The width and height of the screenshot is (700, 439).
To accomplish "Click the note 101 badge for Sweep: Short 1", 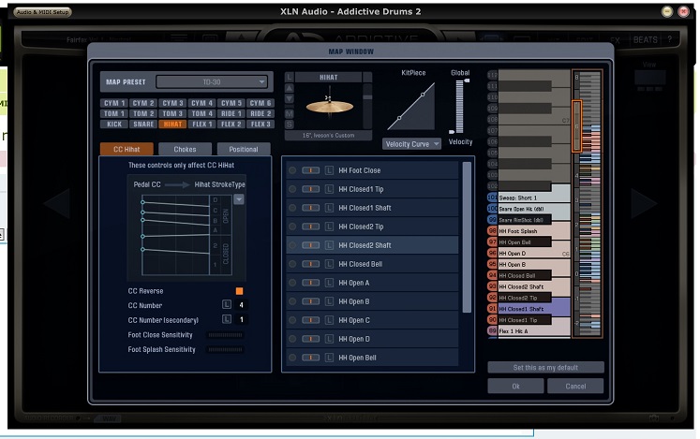I will (x=492, y=198).
